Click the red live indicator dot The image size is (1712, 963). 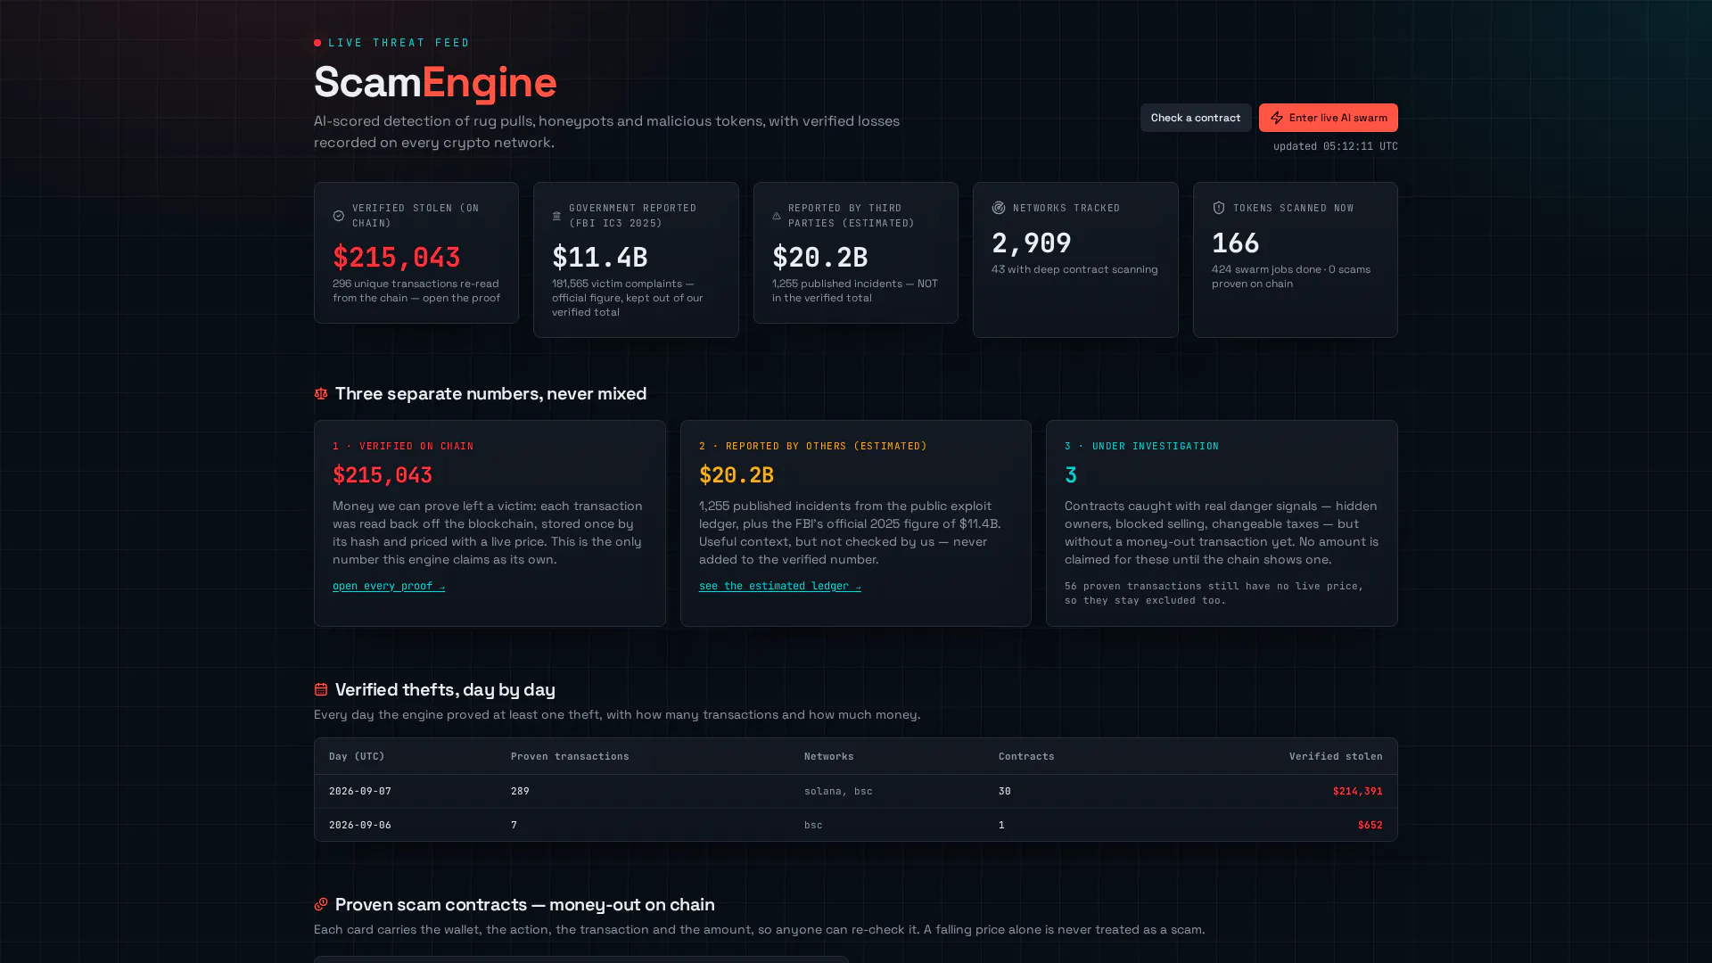point(317,43)
